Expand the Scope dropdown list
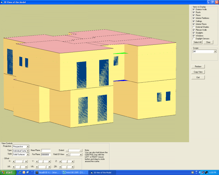This screenshot has height=175, width=219. point(215,52)
